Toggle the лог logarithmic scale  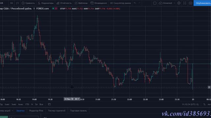209,104
